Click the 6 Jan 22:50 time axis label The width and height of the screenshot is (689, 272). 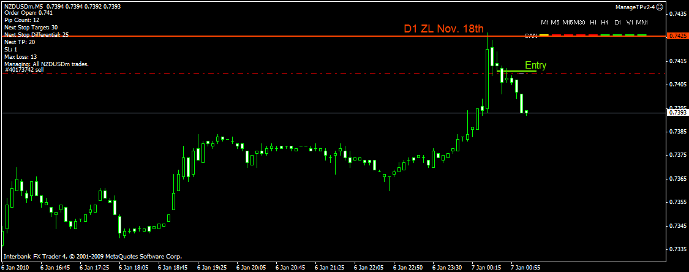409,266
